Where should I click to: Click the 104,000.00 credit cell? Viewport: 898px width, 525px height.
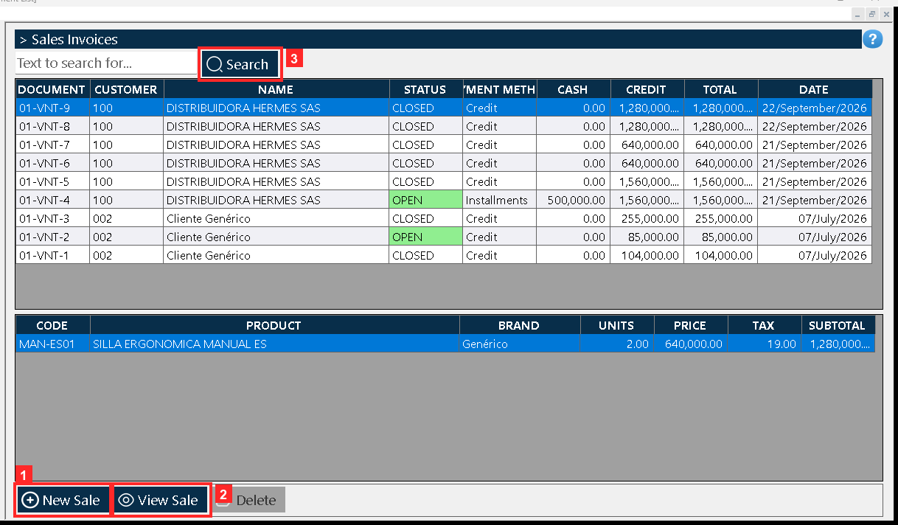click(x=647, y=255)
